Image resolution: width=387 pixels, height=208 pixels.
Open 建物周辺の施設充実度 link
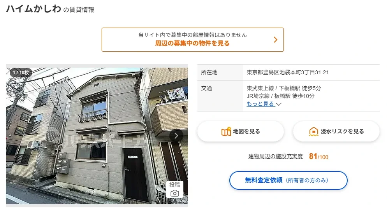click(x=275, y=156)
